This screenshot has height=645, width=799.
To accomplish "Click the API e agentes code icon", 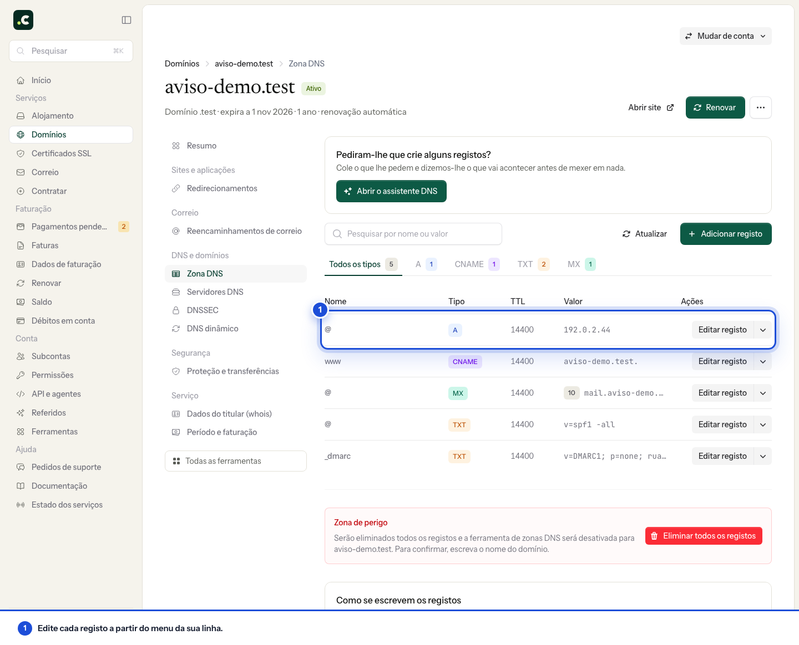I will point(21,394).
